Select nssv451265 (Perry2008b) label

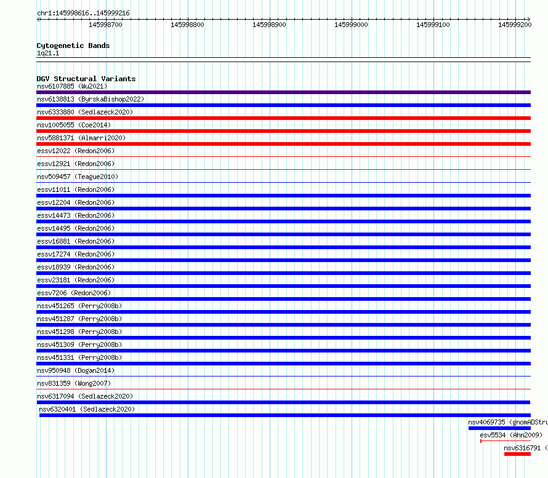coord(79,306)
